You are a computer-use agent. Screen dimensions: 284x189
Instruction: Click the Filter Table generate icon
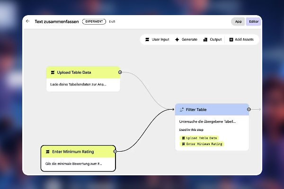coord(181,110)
